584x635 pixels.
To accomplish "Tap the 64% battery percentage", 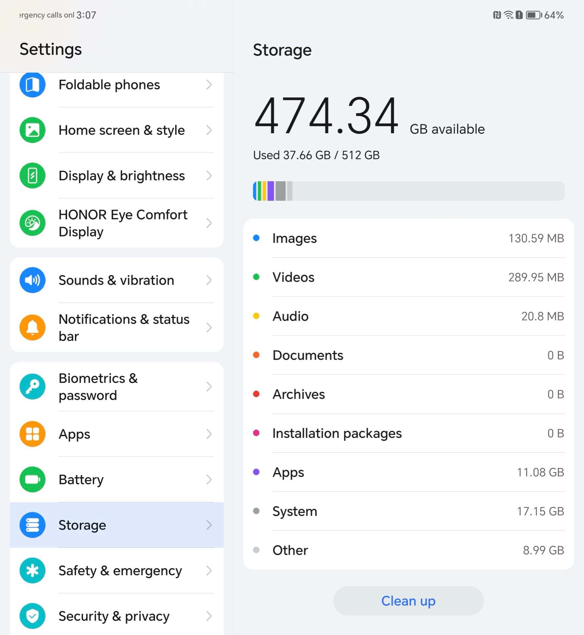I will [x=554, y=15].
